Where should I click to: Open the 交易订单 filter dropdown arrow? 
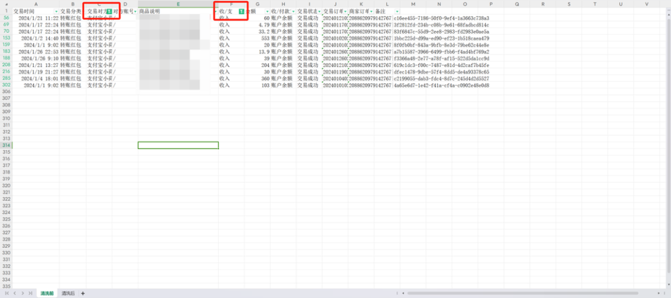click(x=345, y=12)
